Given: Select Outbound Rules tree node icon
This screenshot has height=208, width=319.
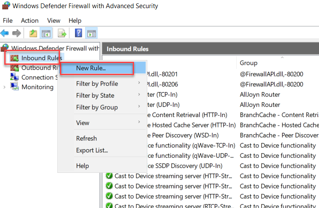Looking at the screenshot, I should tap(15, 68).
